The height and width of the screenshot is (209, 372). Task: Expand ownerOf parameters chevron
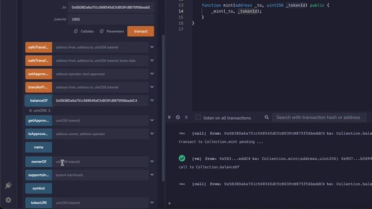point(152,161)
